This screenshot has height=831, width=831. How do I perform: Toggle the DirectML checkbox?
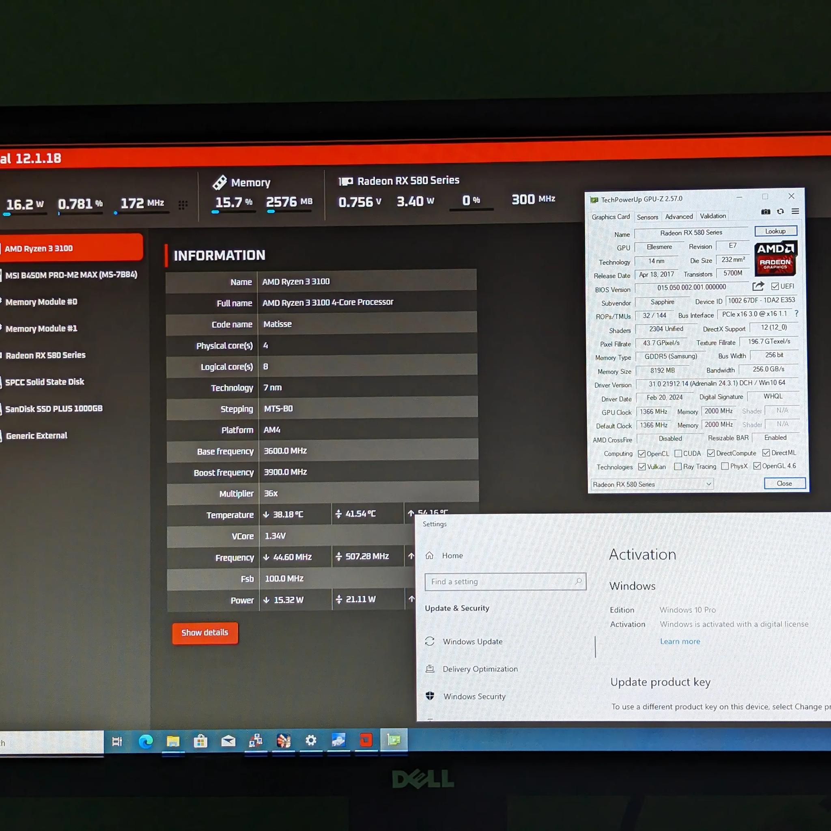click(766, 452)
